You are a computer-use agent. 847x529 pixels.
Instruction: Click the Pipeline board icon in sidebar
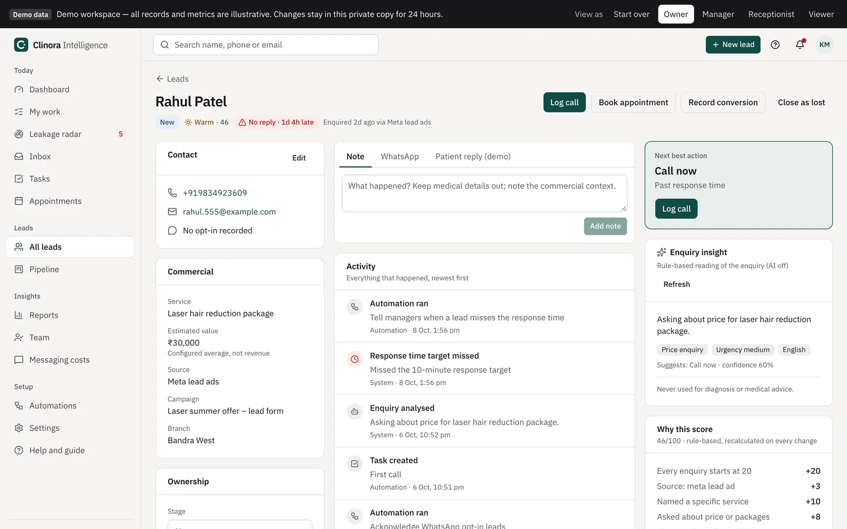pyautogui.click(x=19, y=269)
